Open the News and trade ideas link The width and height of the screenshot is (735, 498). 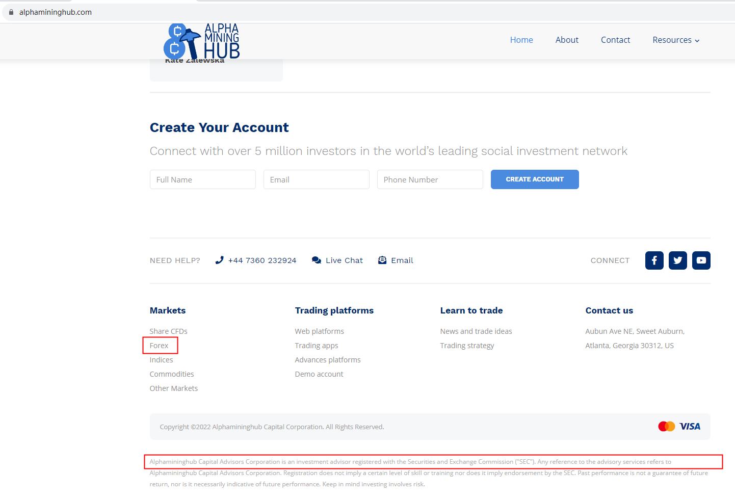click(x=476, y=331)
